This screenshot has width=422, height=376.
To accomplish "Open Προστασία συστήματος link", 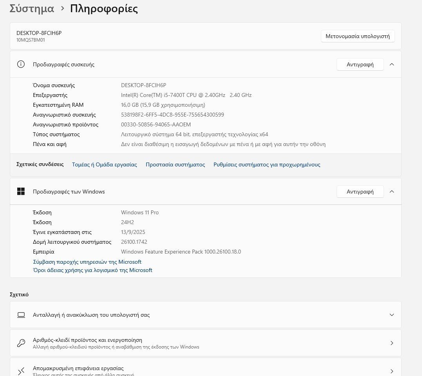I will (x=175, y=164).
